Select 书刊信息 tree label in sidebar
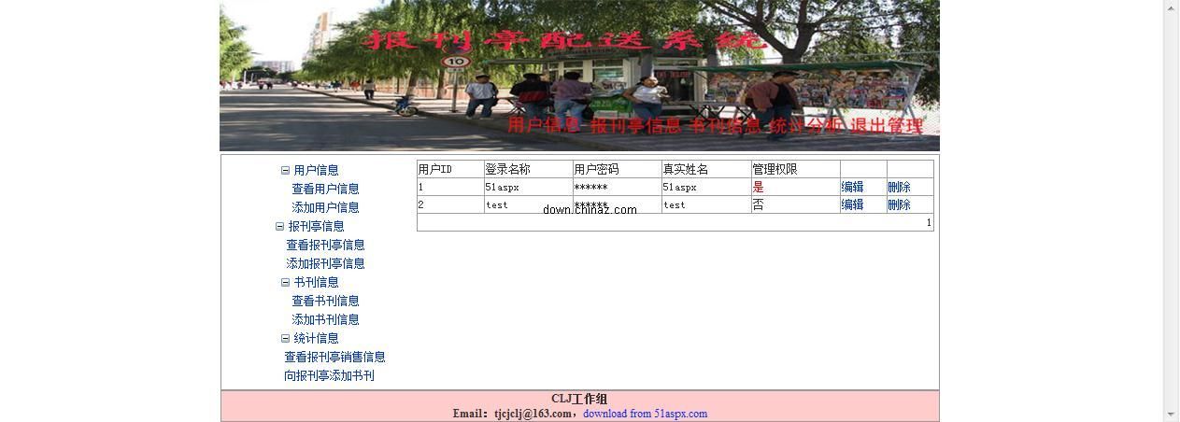This screenshot has height=422, width=1180. pyautogui.click(x=317, y=282)
